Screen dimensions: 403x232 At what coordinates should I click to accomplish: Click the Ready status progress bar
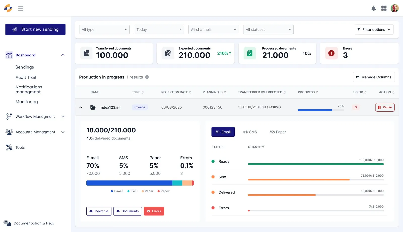point(316,164)
